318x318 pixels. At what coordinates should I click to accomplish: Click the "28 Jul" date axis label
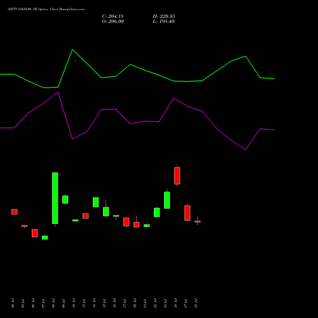pyautogui.click(x=196, y=303)
